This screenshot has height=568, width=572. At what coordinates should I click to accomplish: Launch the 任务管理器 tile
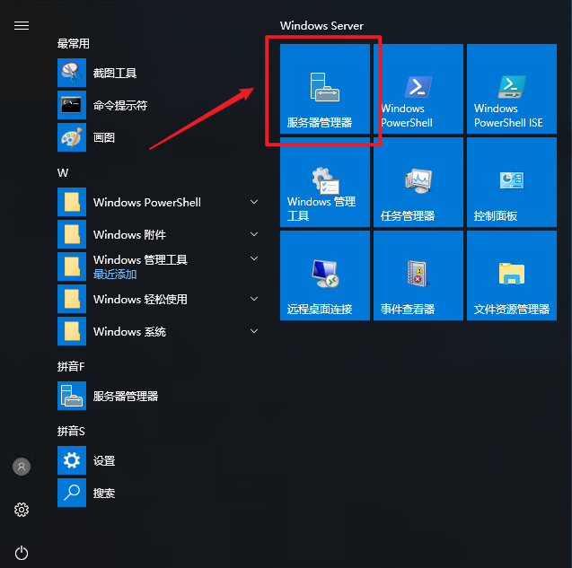[418, 182]
